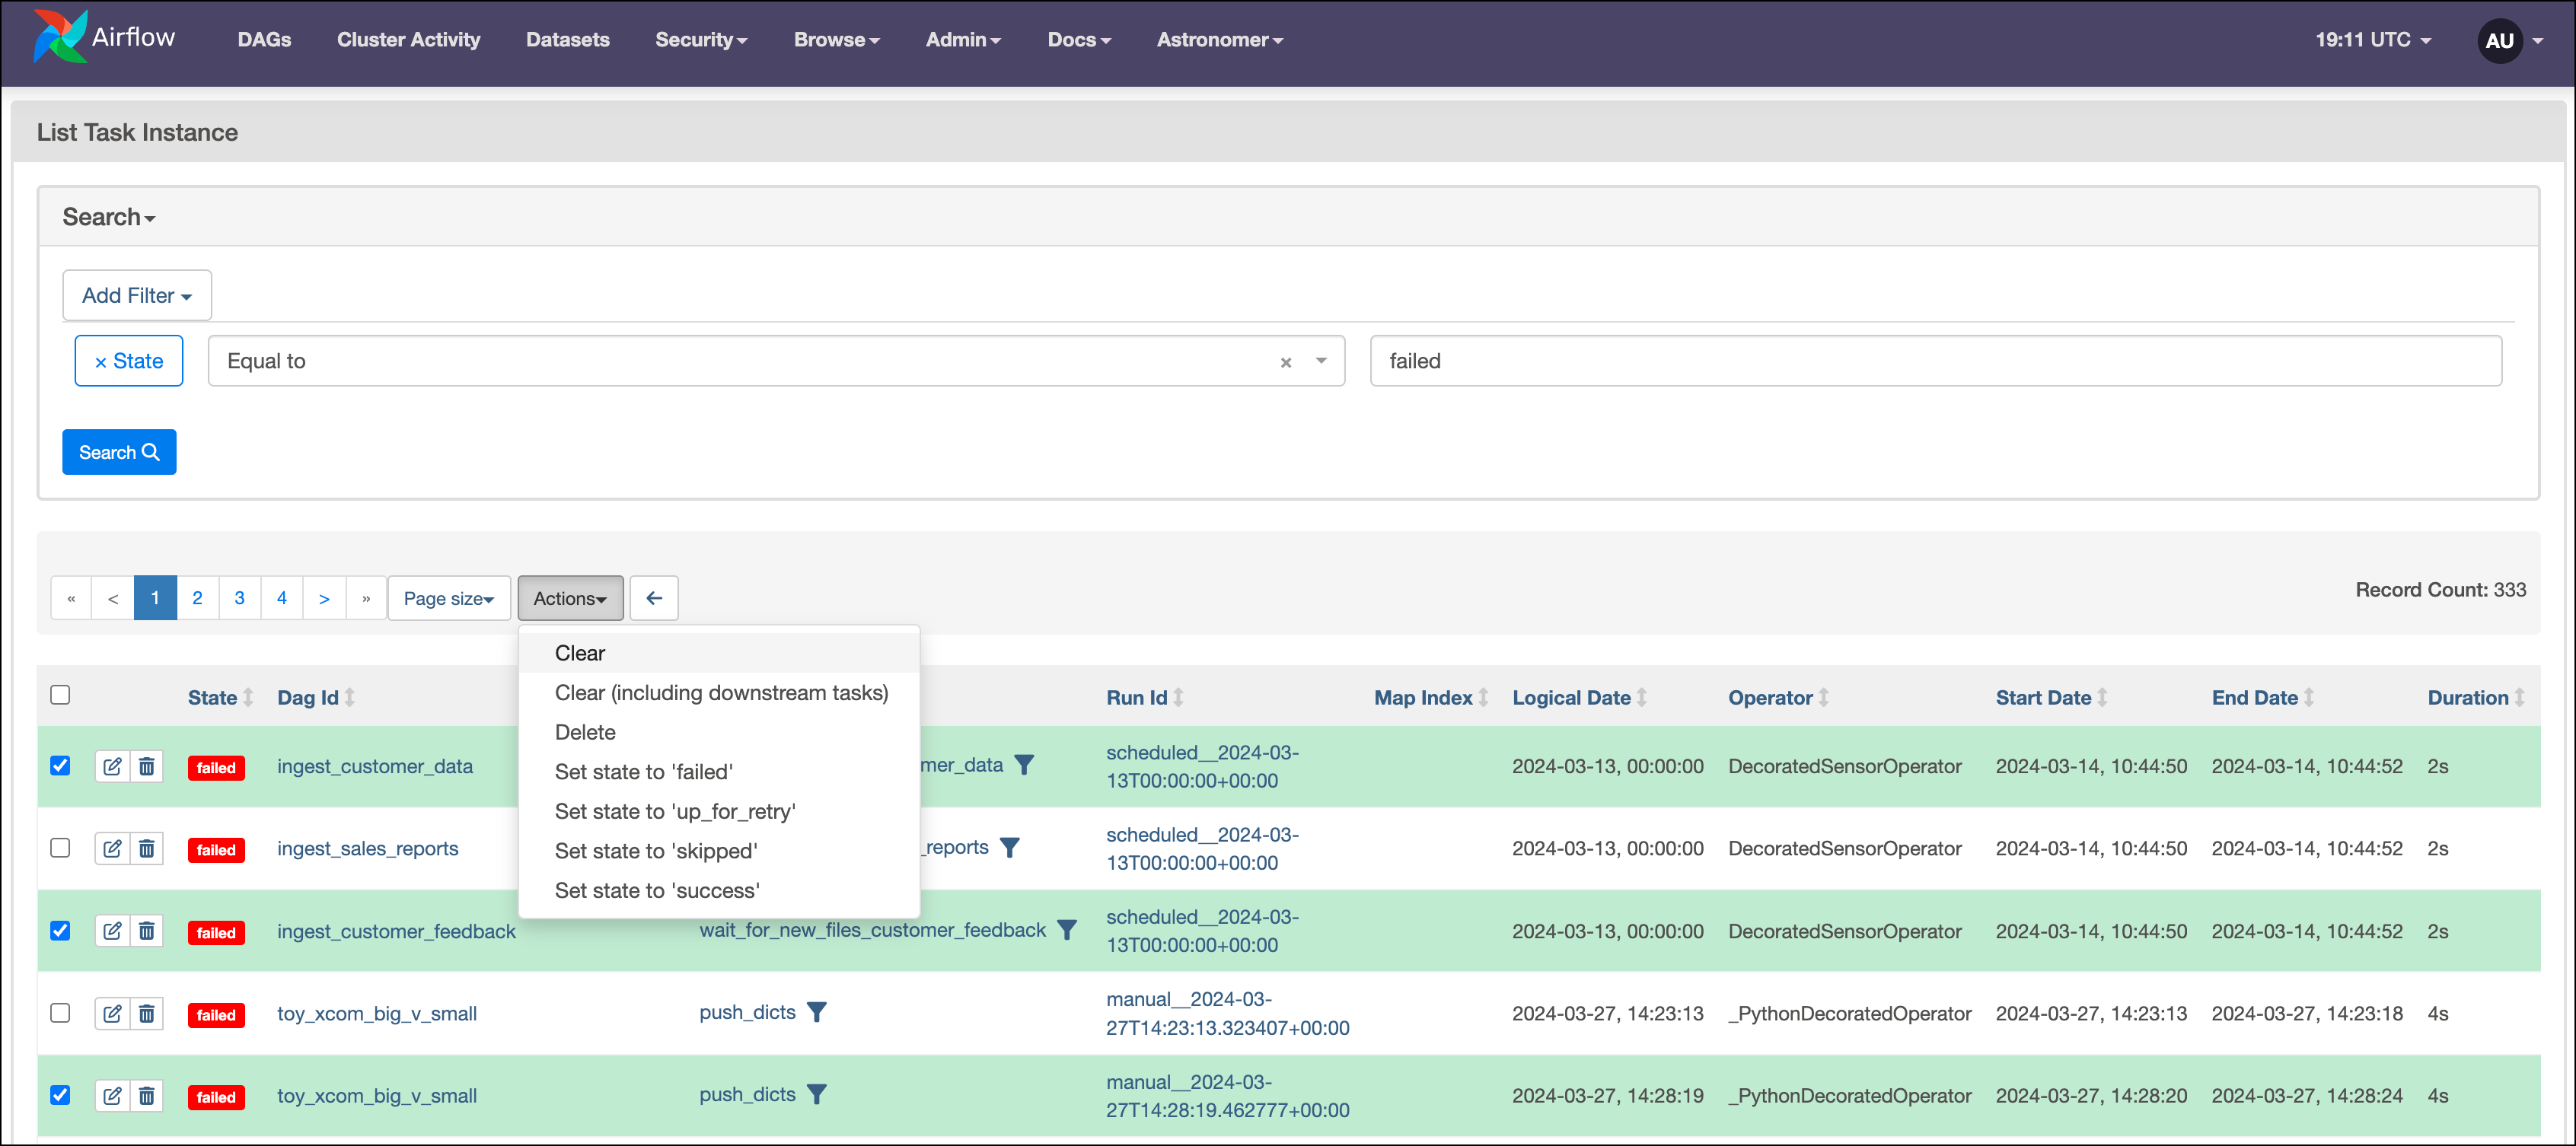The width and height of the screenshot is (2576, 1146).
Task: Click the edit icon for ingest_customer_feedback
Action: click(112, 931)
